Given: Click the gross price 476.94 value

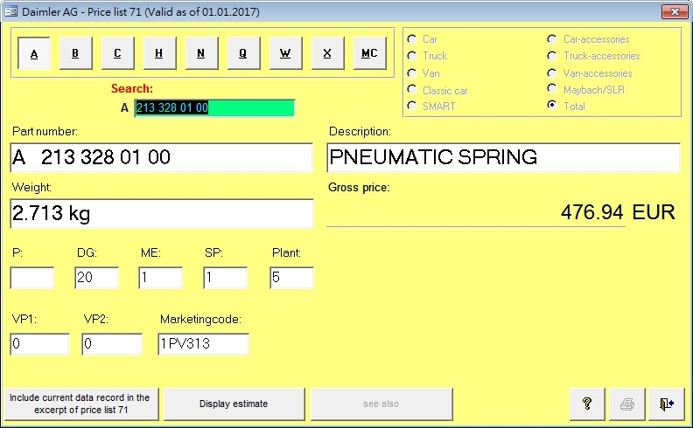Looking at the screenshot, I should coord(591,212).
